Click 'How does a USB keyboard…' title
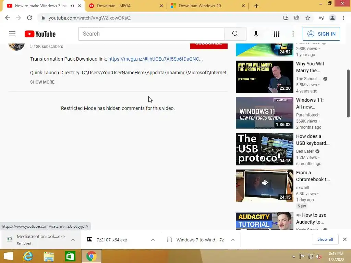351x263 pixels. coord(313,140)
